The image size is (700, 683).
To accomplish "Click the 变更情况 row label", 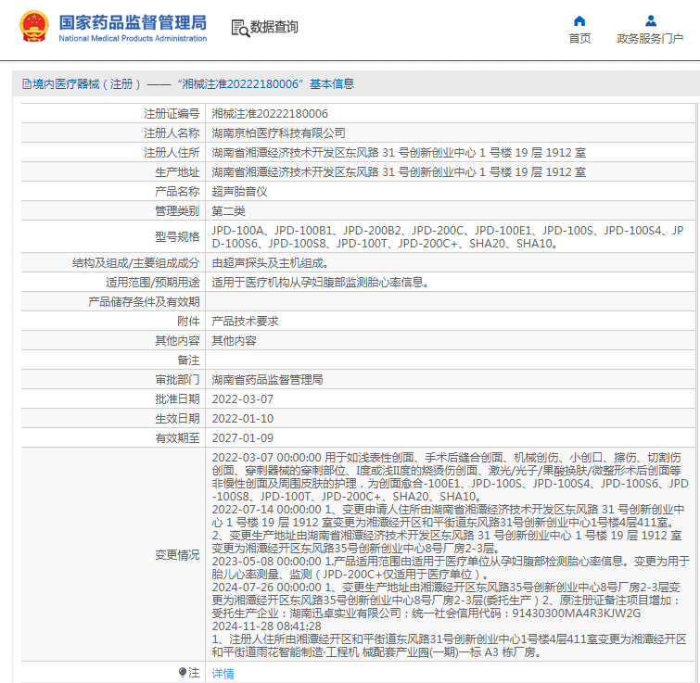I will tap(177, 555).
